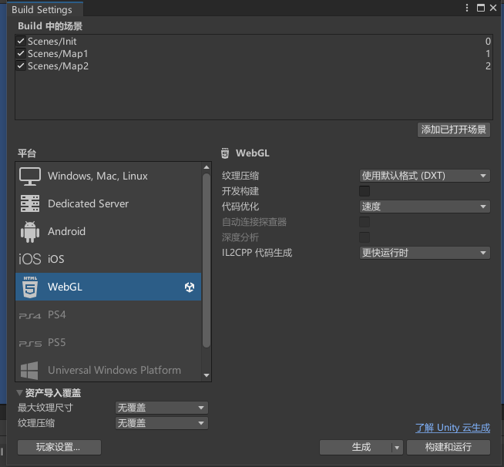This screenshot has height=467, width=504.
Task: Click the 最大纹理尺寸 label
Action: click(45, 408)
